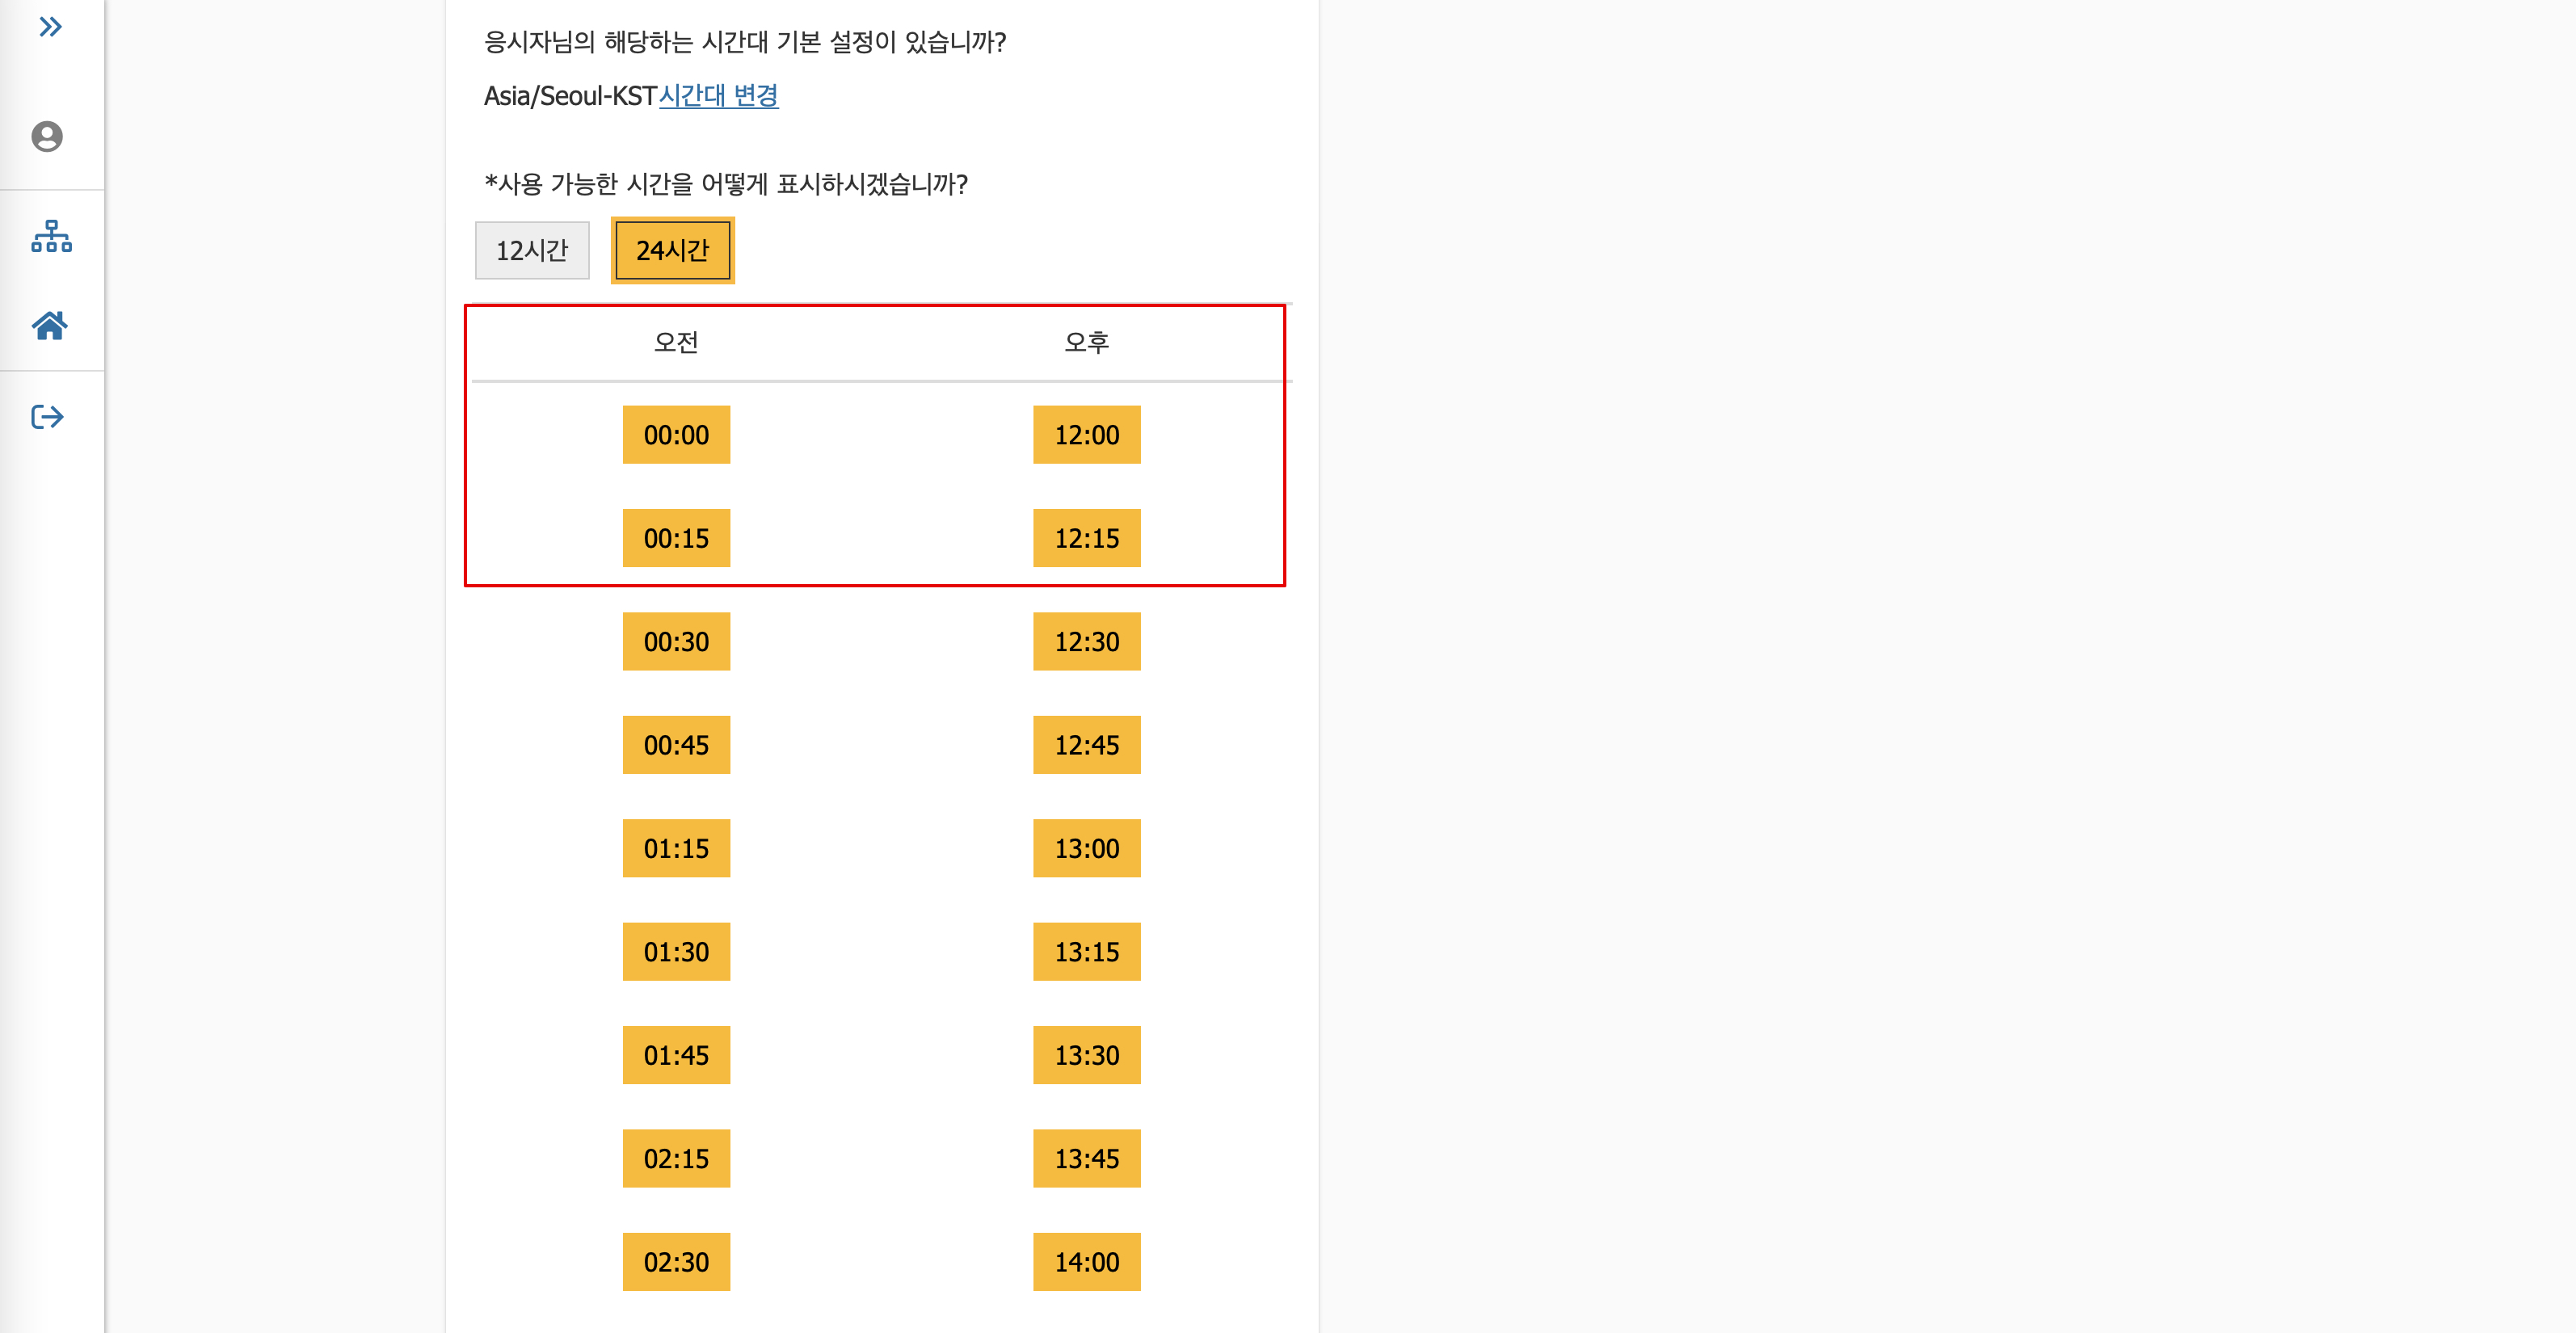This screenshot has height=1333, width=2576.
Task: Open the user profile icon
Action: (47, 136)
